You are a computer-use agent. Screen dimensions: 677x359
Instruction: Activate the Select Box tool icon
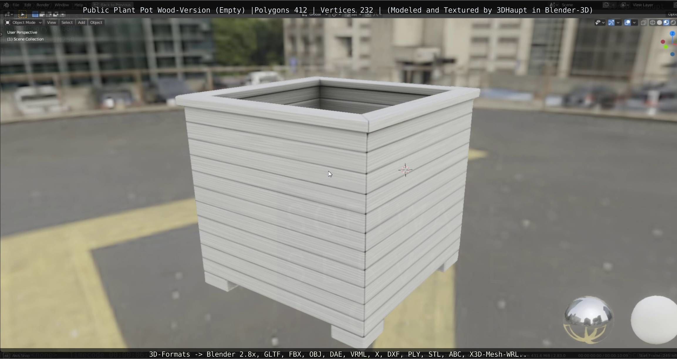tap(22, 14)
